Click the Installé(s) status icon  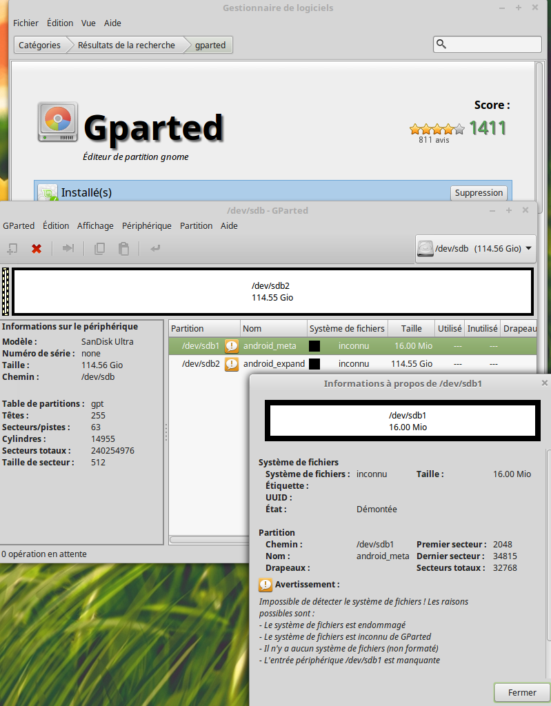(x=48, y=193)
